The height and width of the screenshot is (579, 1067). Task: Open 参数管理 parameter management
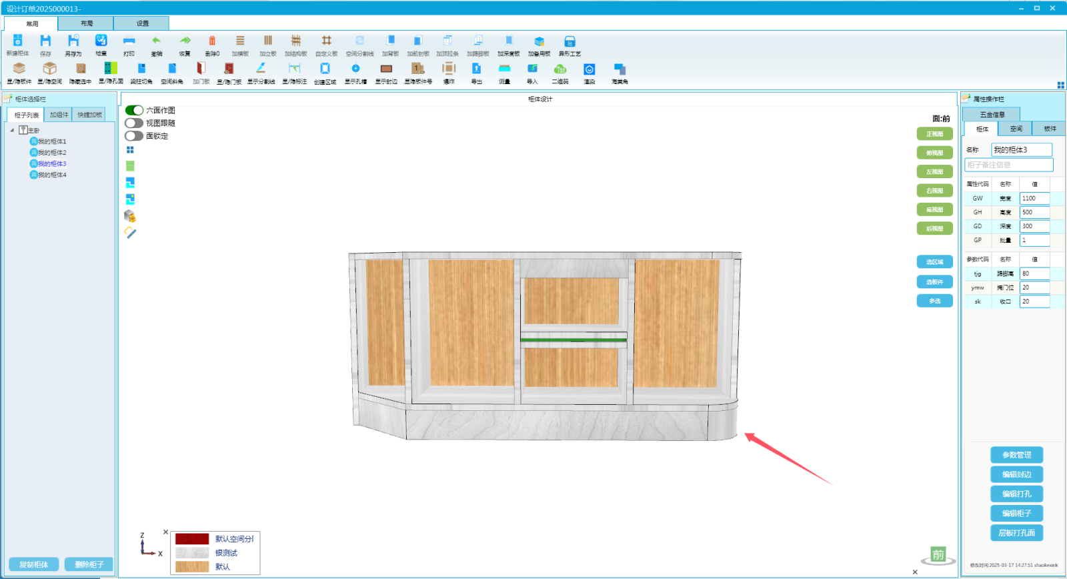click(1016, 455)
